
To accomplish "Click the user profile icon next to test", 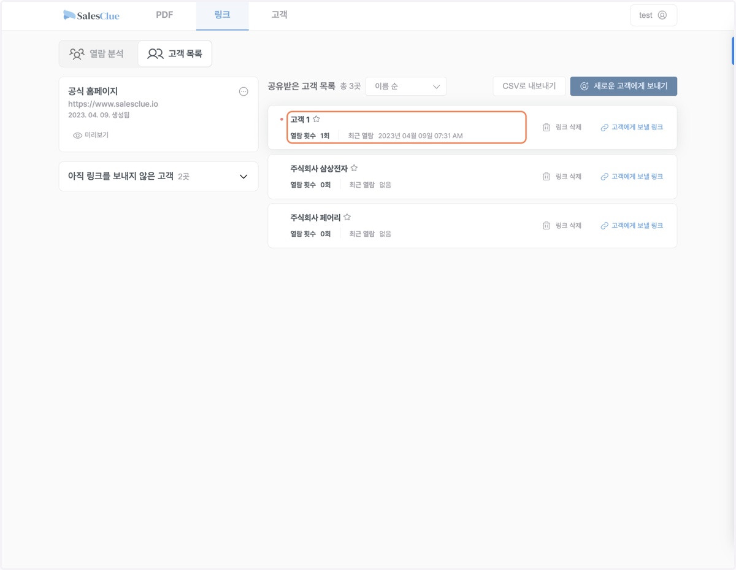I will pos(662,15).
